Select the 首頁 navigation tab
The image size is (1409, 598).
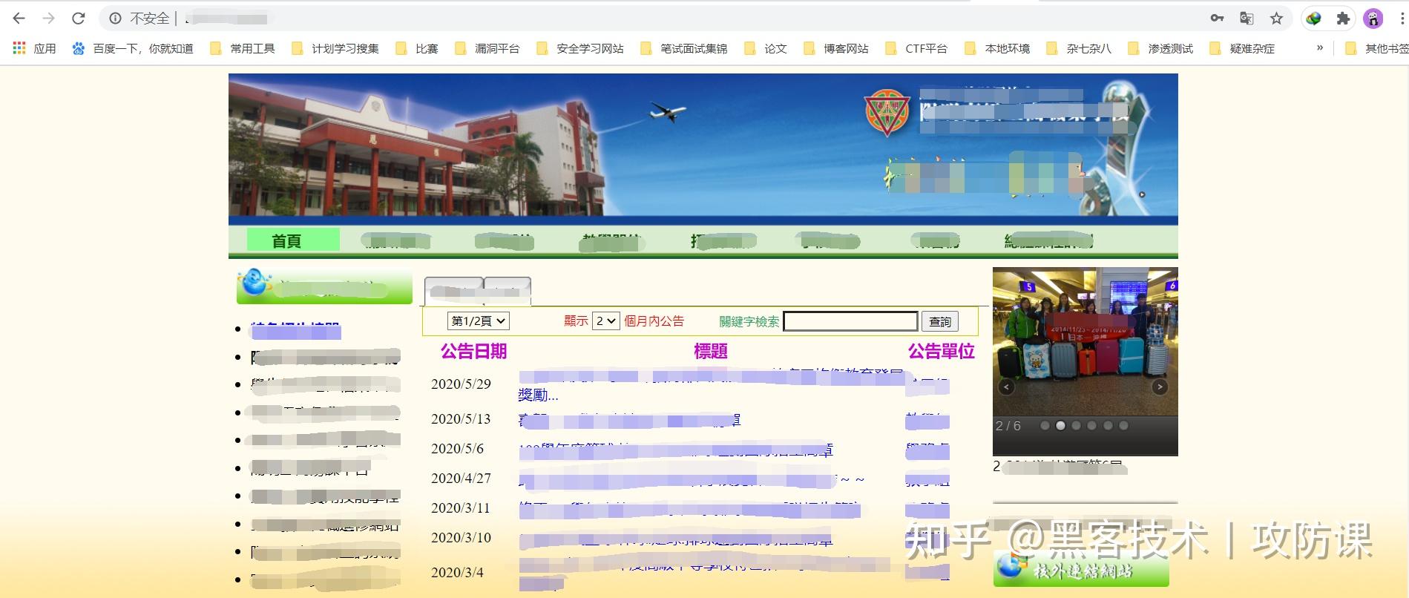293,240
